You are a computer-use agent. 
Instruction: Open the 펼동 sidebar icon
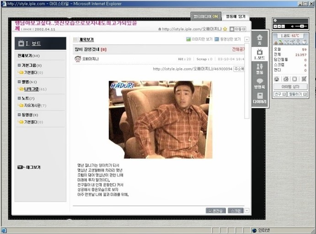click(259, 69)
